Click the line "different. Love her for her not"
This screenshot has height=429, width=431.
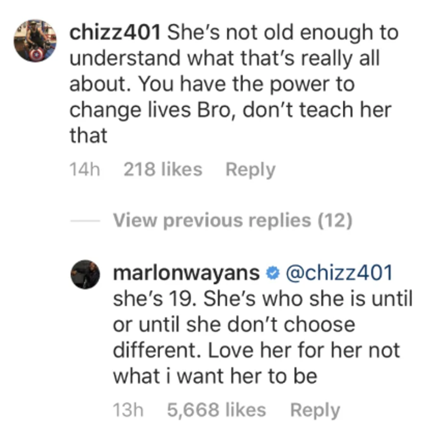coord(256,351)
